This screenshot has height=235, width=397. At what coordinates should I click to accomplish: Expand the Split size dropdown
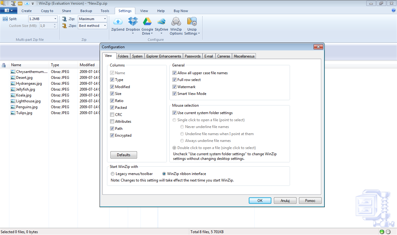pyautogui.click(x=55, y=19)
